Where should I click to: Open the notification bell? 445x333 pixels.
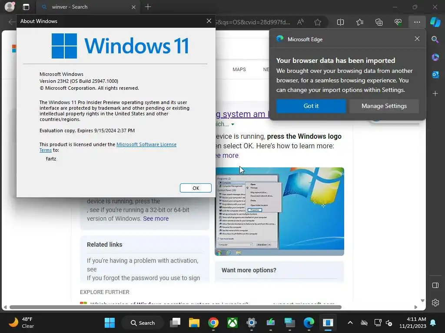433,323
